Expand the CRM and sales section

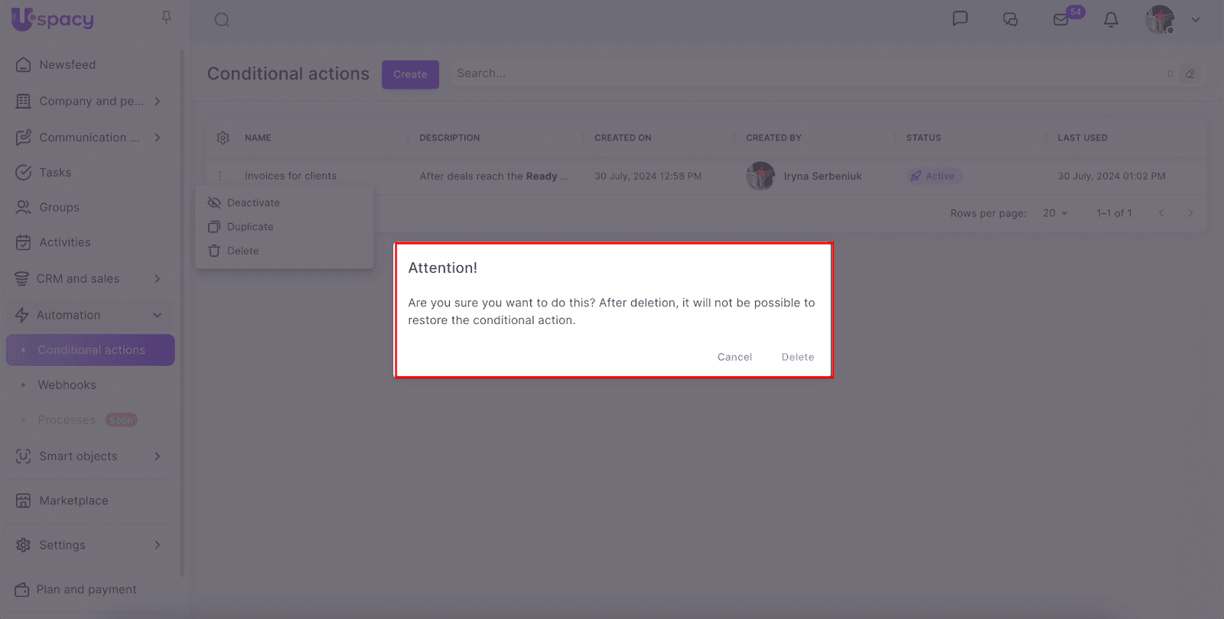[x=158, y=279]
